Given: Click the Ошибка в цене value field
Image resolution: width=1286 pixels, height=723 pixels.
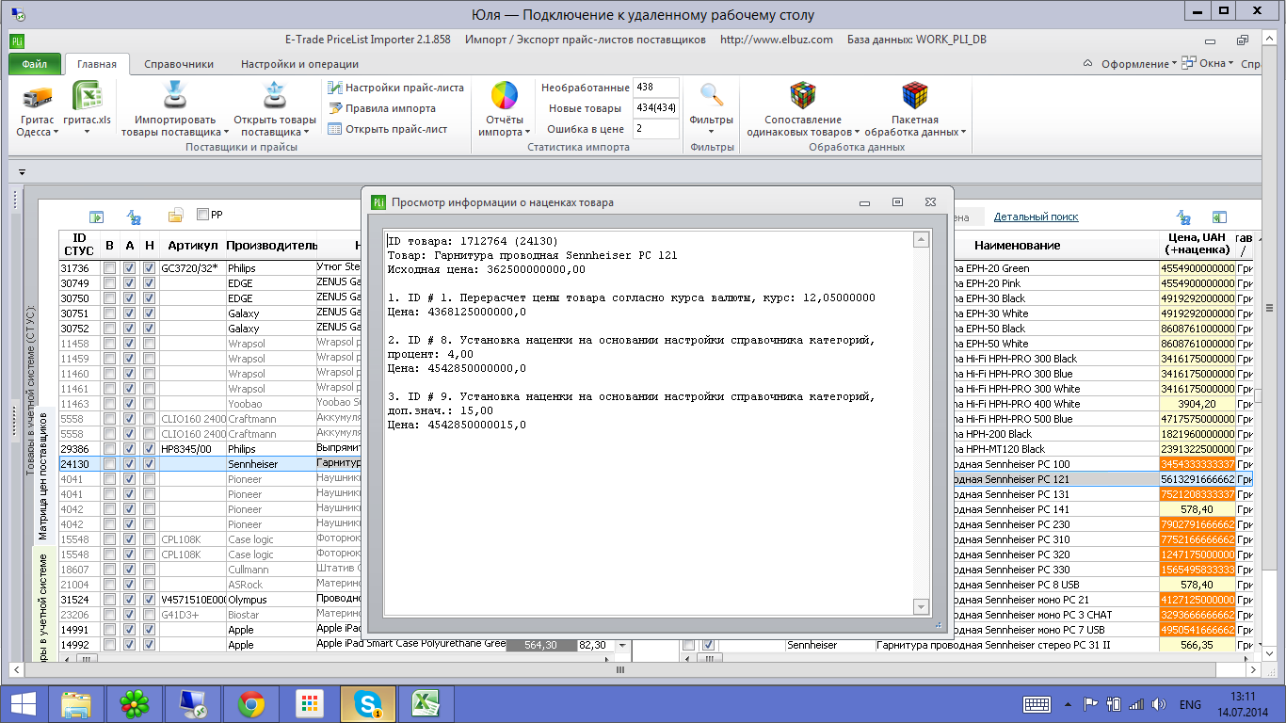Looking at the screenshot, I should click(x=656, y=128).
